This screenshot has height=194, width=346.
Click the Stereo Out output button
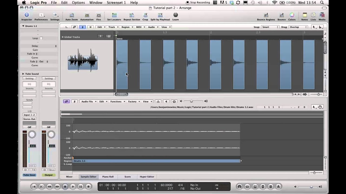pyautogui.click(x=29, y=119)
